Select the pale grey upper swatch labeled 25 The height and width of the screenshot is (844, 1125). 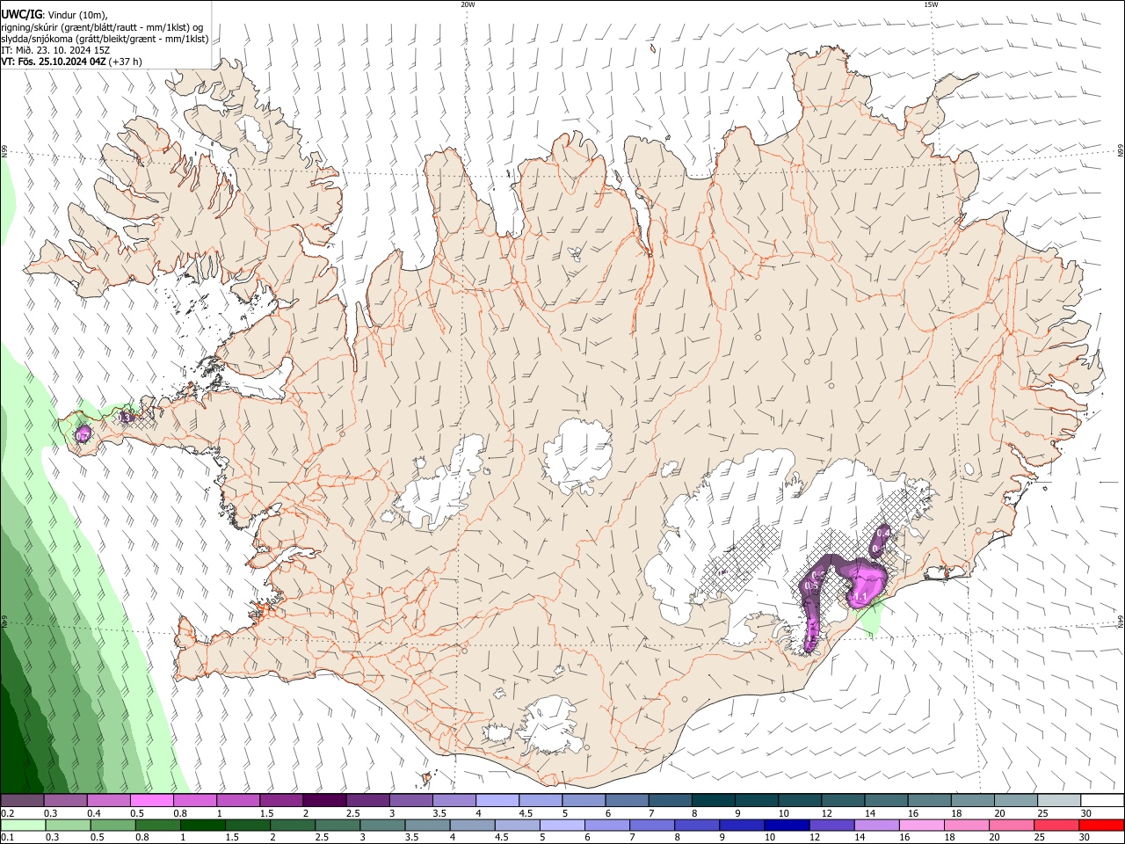pyautogui.click(x=1059, y=801)
